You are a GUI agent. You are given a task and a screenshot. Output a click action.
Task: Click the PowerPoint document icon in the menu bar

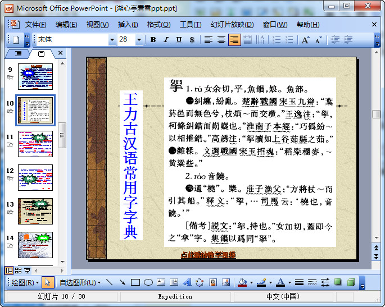tap(15, 24)
